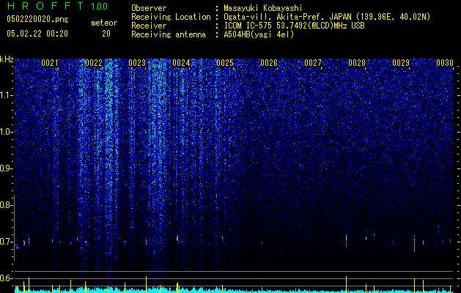Click the meteor echo at 0023 near 0.7 kHz

click(x=146, y=242)
